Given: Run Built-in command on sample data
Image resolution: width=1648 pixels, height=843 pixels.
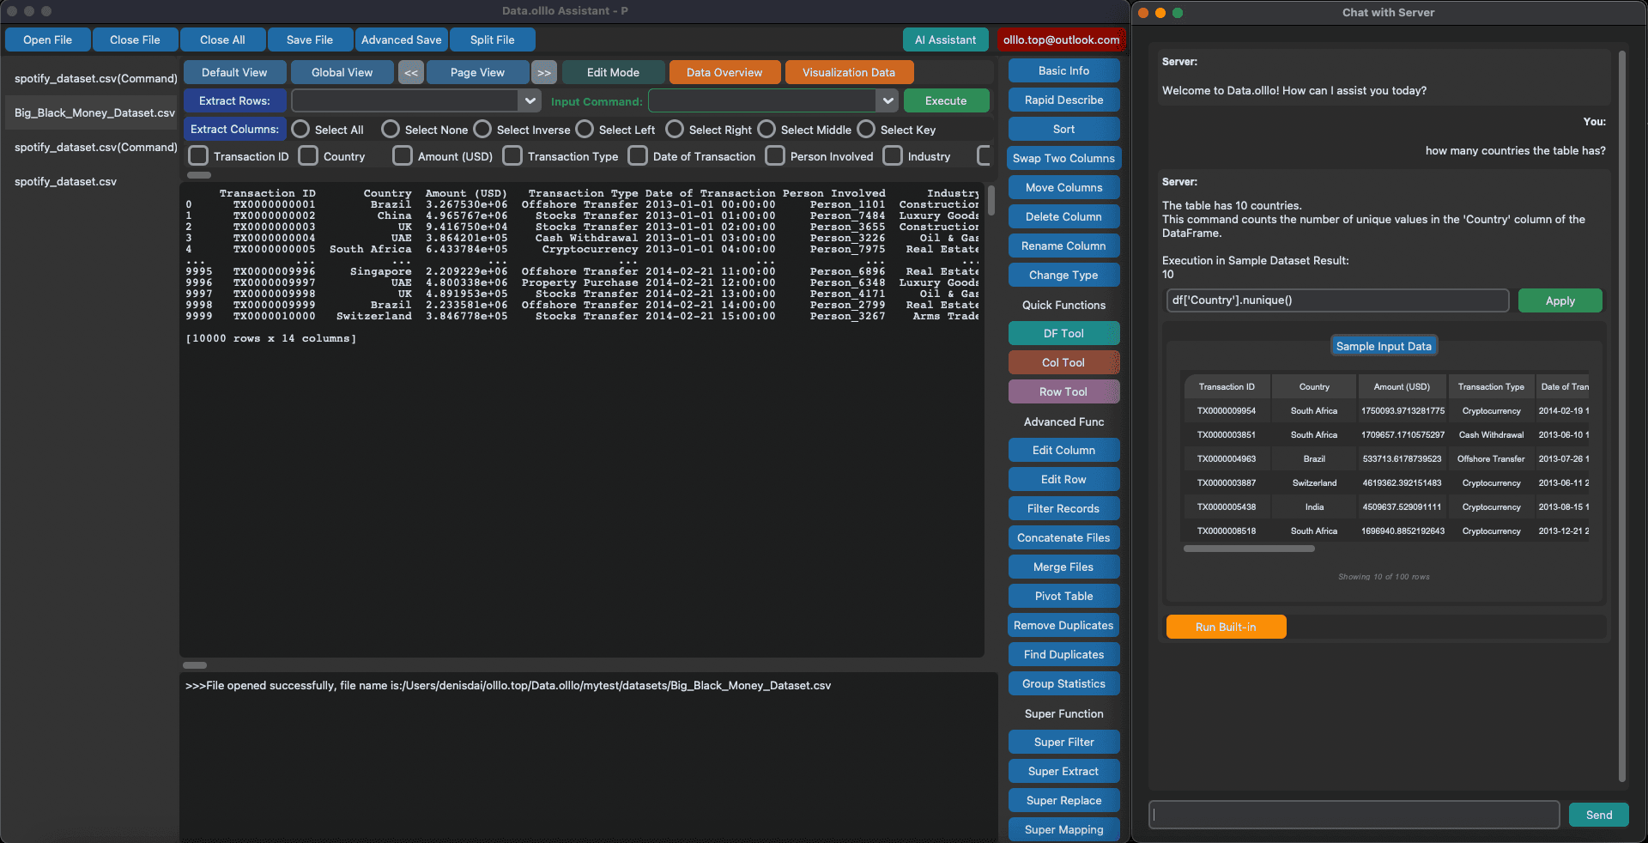Looking at the screenshot, I should [x=1226, y=627].
